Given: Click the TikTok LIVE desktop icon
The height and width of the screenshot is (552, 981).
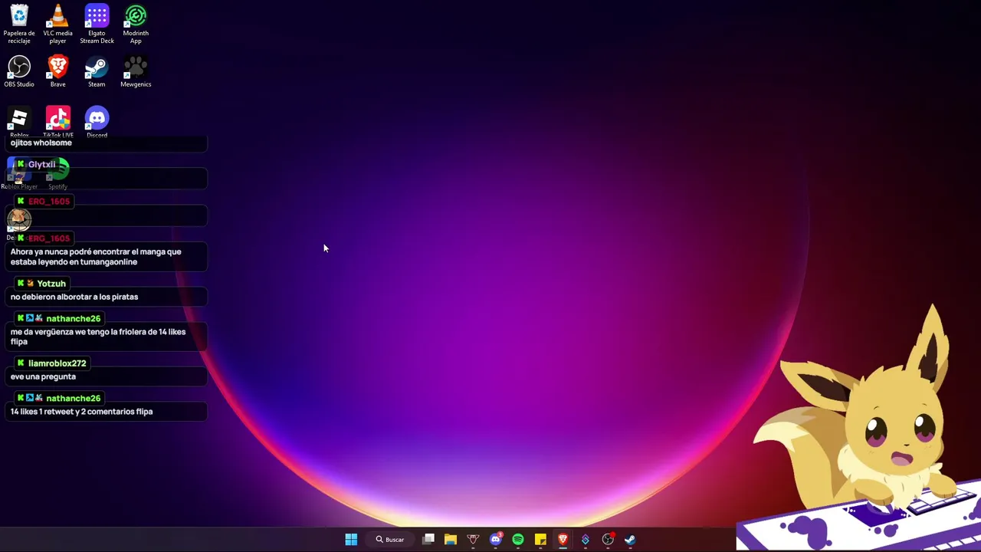Looking at the screenshot, I should (x=58, y=121).
